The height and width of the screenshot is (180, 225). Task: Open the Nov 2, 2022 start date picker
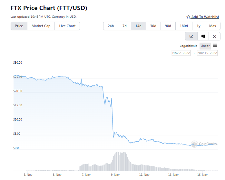[181, 53]
